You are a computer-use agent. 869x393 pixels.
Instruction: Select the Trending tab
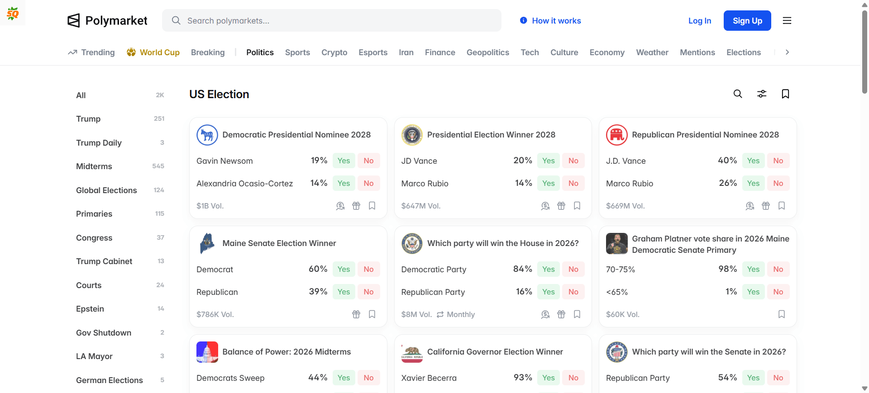click(x=91, y=52)
